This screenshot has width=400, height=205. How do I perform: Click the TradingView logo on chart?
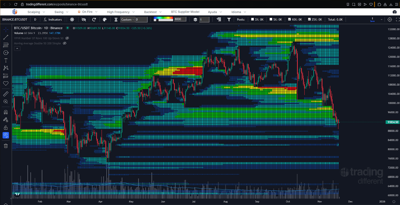point(17,194)
